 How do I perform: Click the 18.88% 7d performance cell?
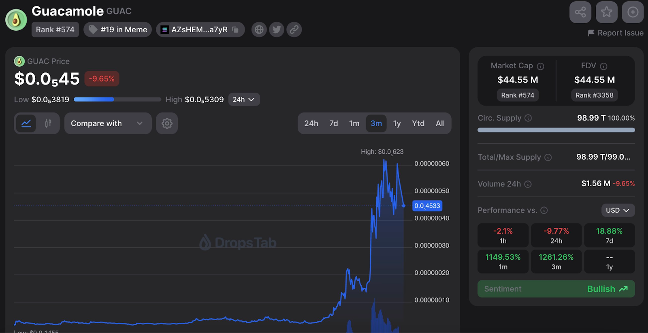point(609,235)
